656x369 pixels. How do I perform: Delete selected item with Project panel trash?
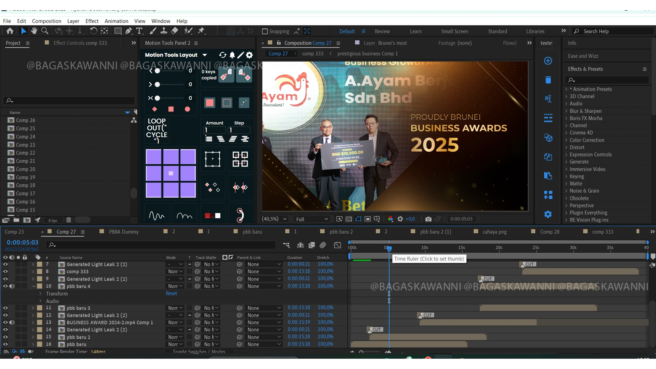click(69, 220)
